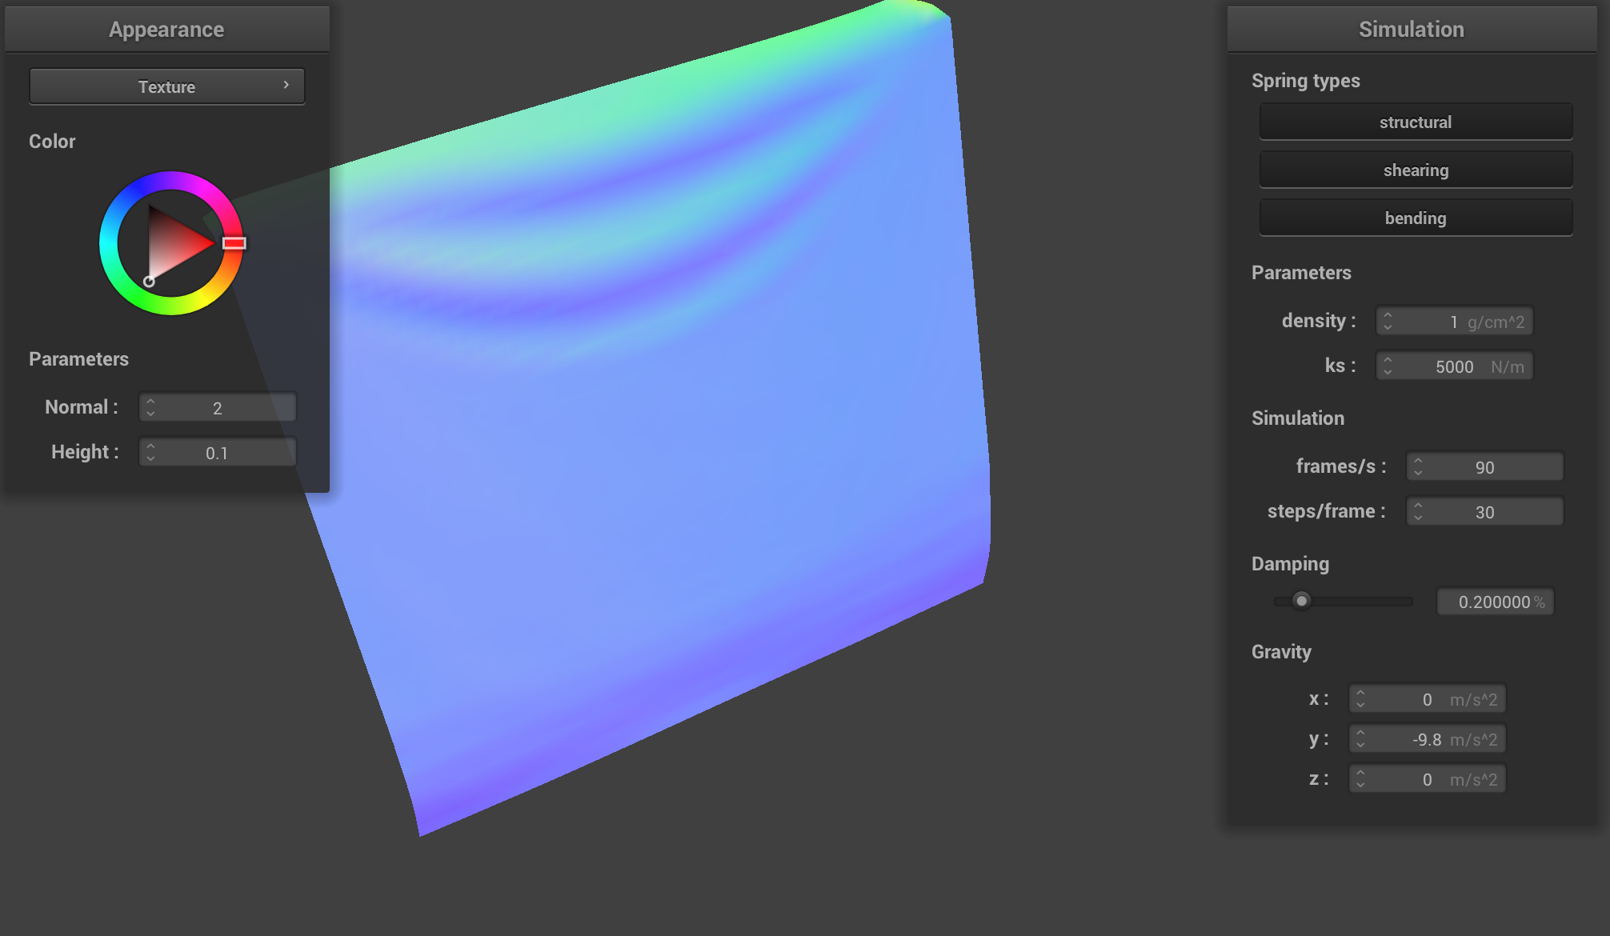Open the Texture dropdown button
1610x936 pixels.
point(166,86)
